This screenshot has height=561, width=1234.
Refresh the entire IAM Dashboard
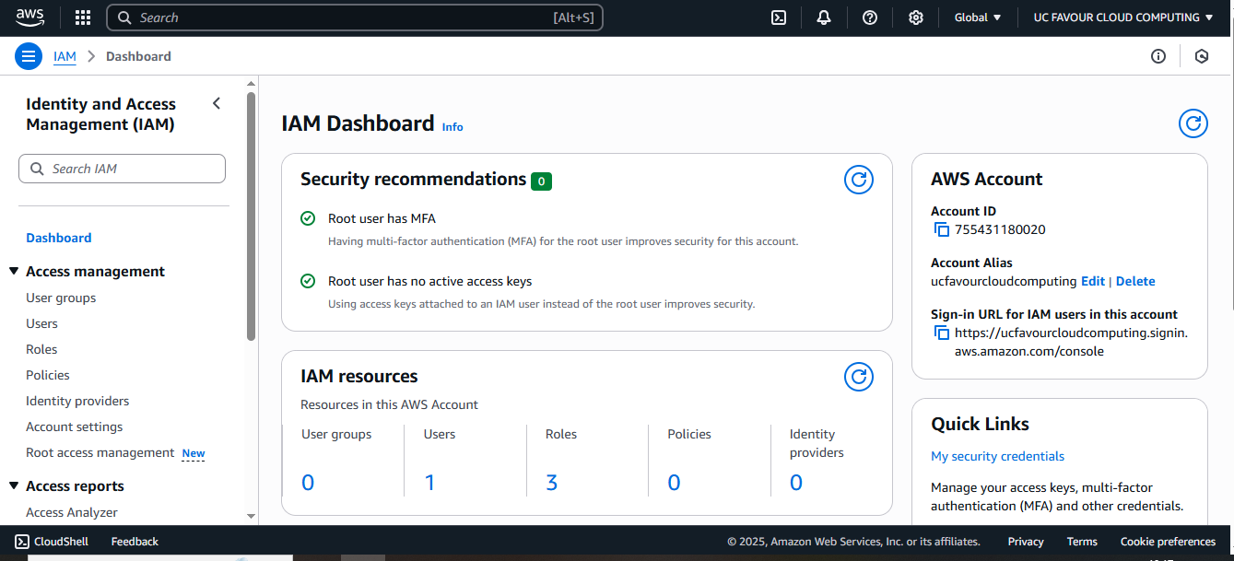coord(1193,123)
